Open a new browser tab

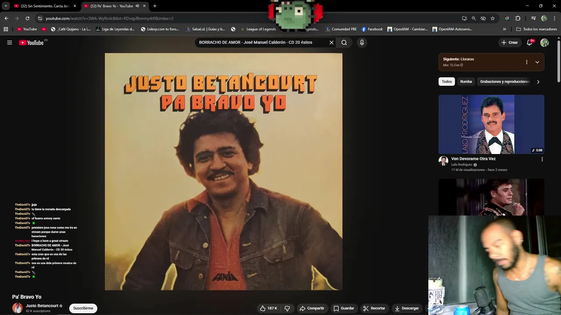[155, 6]
